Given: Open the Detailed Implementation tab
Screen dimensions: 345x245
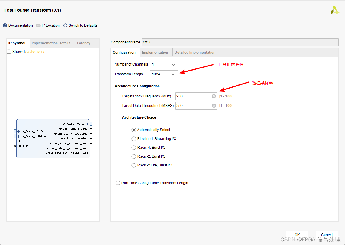Looking at the screenshot, I should click(195, 53).
